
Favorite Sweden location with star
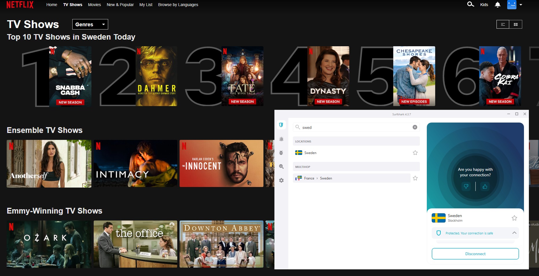click(415, 153)
